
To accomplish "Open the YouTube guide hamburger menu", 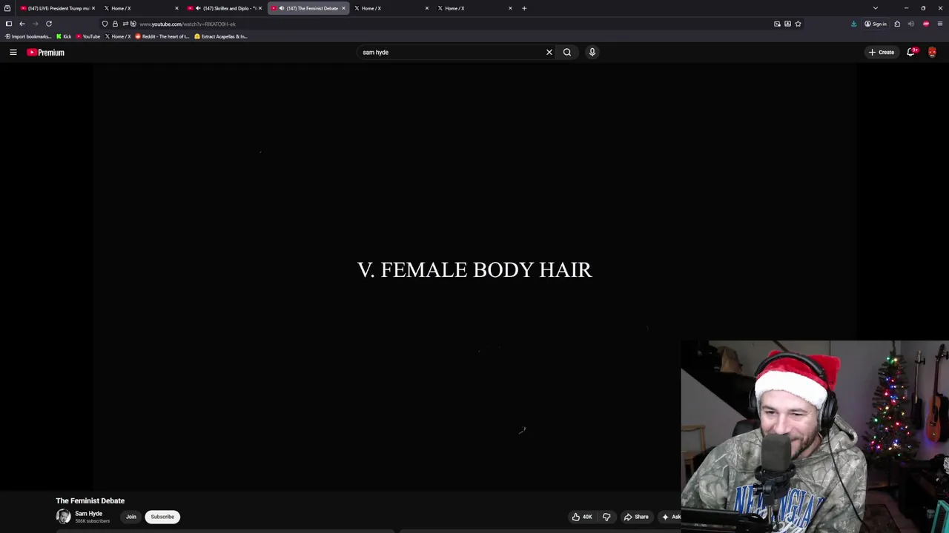I will point(13,53).
